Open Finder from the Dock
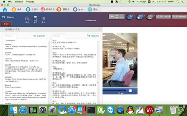Image resolution: width=187 pixels, height=116 pixels. coord(14,110)
